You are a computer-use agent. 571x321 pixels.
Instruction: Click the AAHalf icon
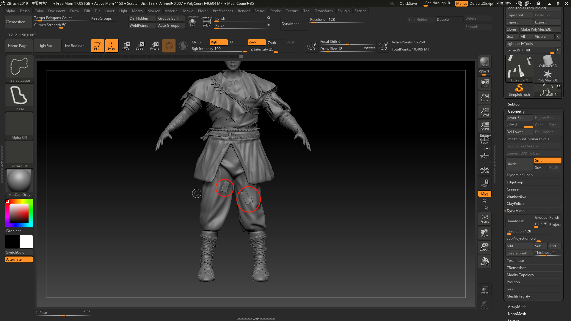click(x=484, y=126)
